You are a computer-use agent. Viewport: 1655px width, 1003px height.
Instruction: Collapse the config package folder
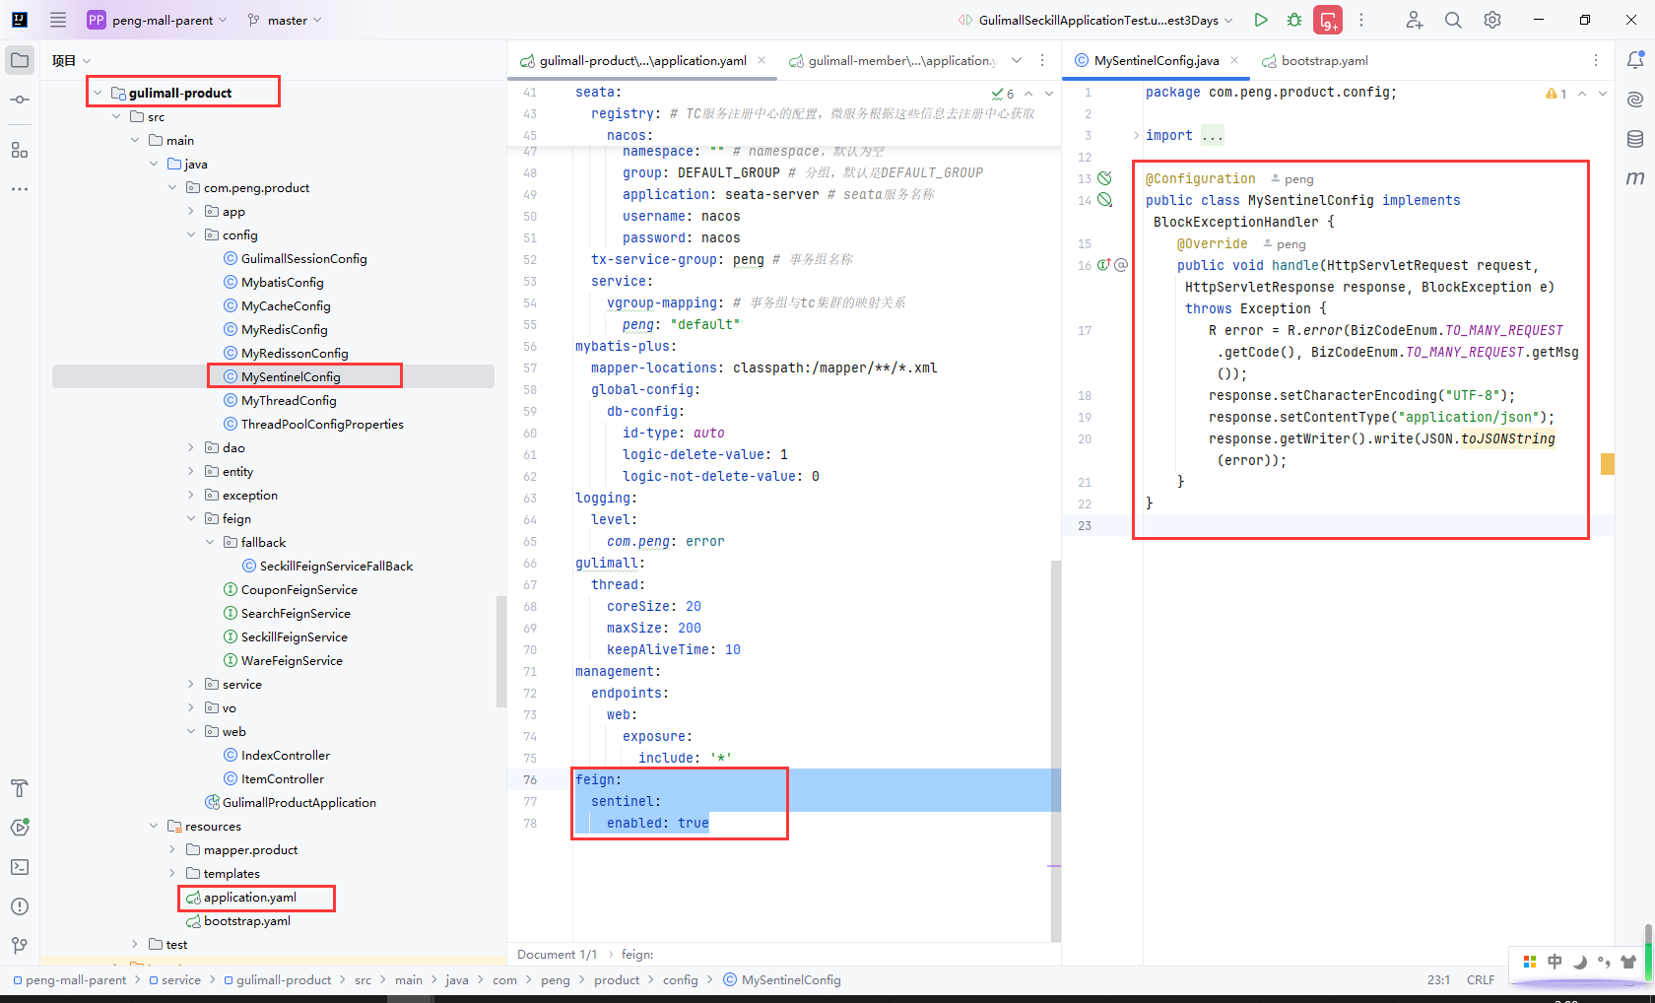pos(191,234)
